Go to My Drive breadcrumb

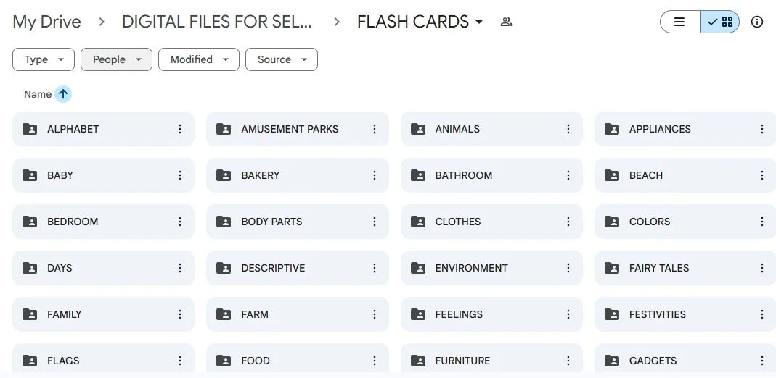point(47,22)
